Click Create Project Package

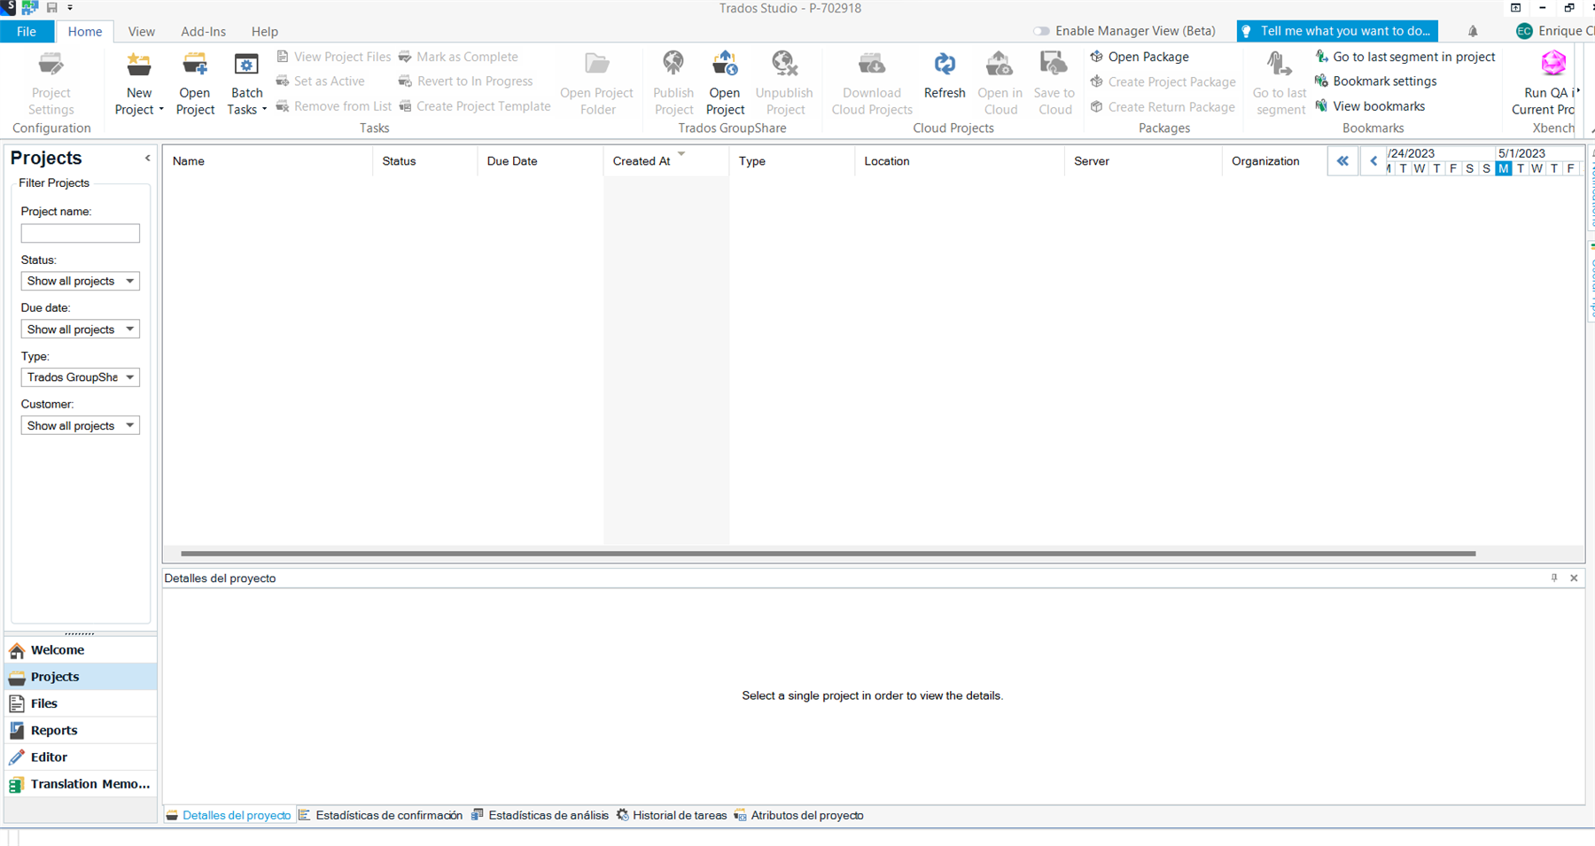pos(1163,81)
